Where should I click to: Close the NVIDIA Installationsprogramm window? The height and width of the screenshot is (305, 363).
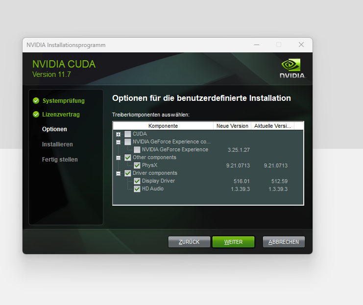click(x=301, y=45)
